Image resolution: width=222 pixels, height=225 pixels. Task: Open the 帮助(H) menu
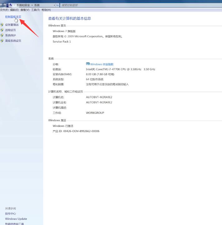click(46, 10)
